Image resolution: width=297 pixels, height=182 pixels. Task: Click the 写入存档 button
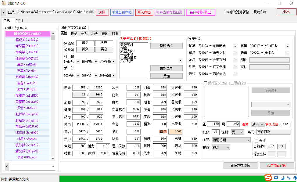pyautogui.click(x=144, y=12)
